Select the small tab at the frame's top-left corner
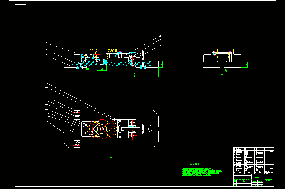This screenshot has width=285, height=189. pos(20,4)
